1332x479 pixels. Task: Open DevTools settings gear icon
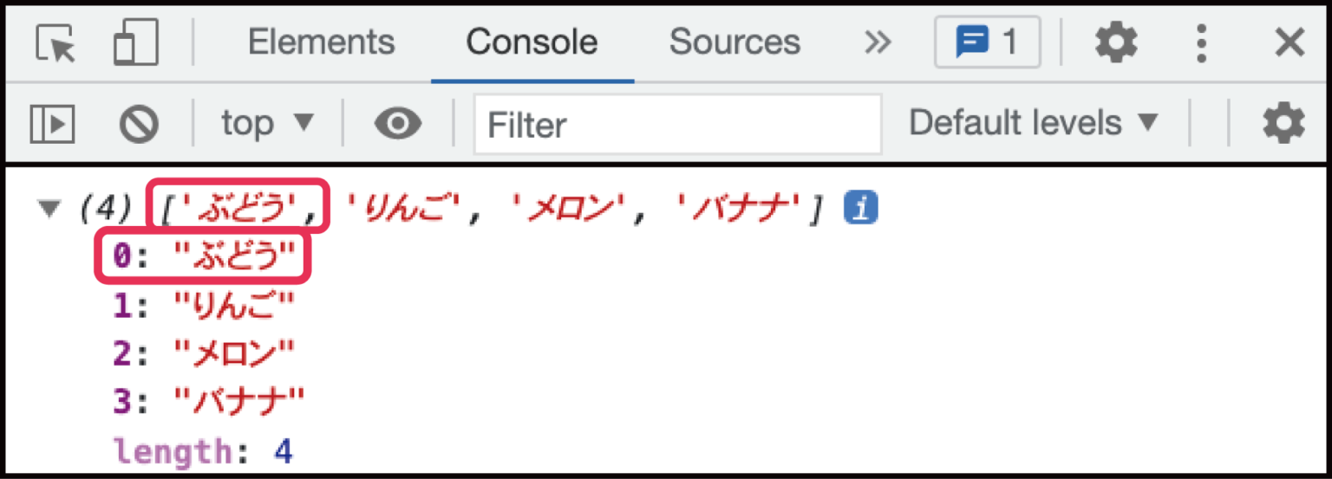[x=1116, y=42]
